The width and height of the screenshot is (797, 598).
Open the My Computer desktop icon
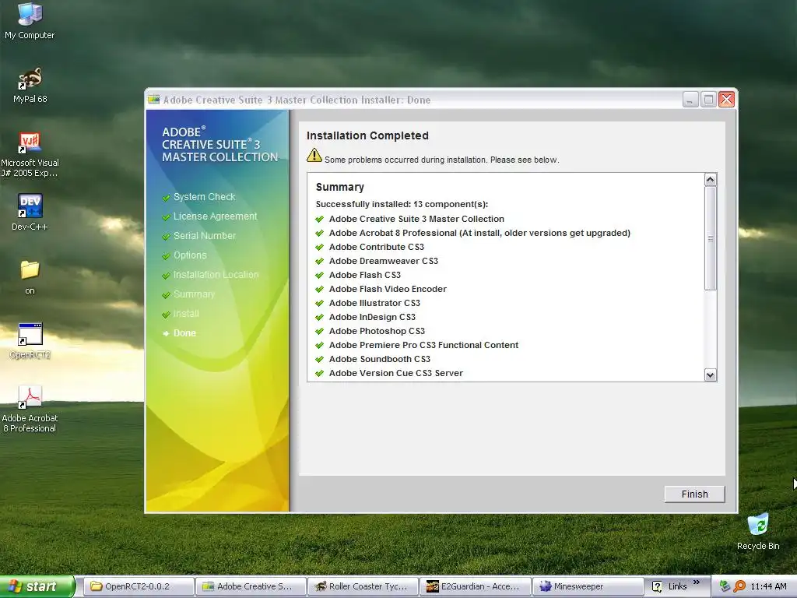click(30, 20)
